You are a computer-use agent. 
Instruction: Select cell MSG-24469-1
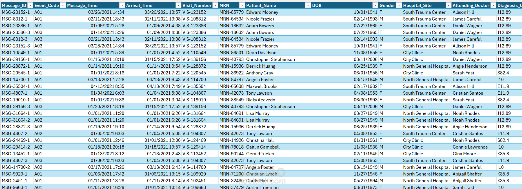click(16, 140)
